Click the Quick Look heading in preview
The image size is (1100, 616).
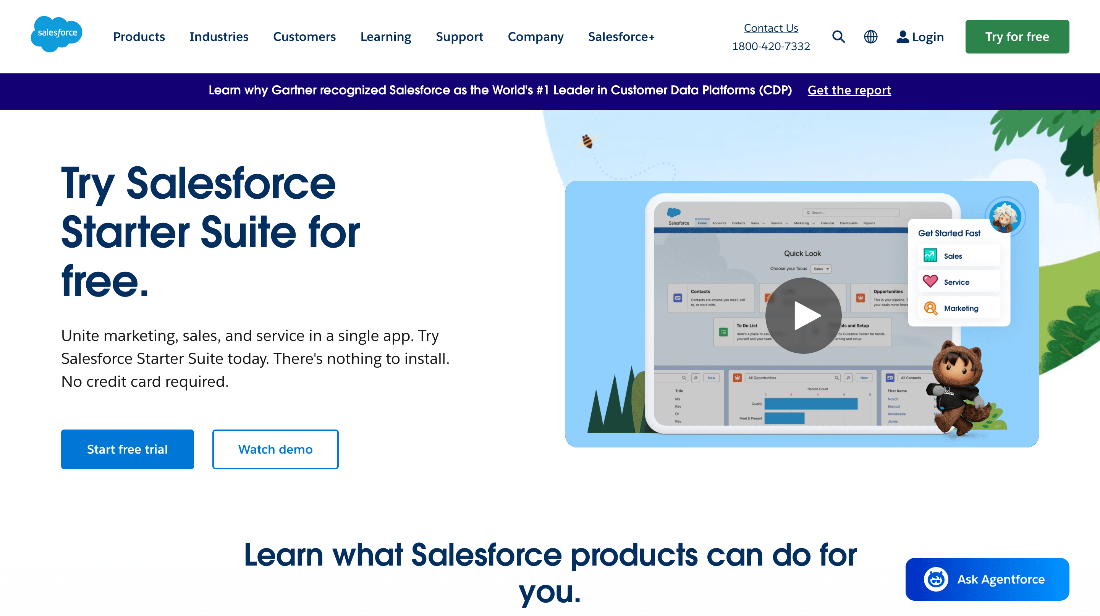tap(802, 253)
